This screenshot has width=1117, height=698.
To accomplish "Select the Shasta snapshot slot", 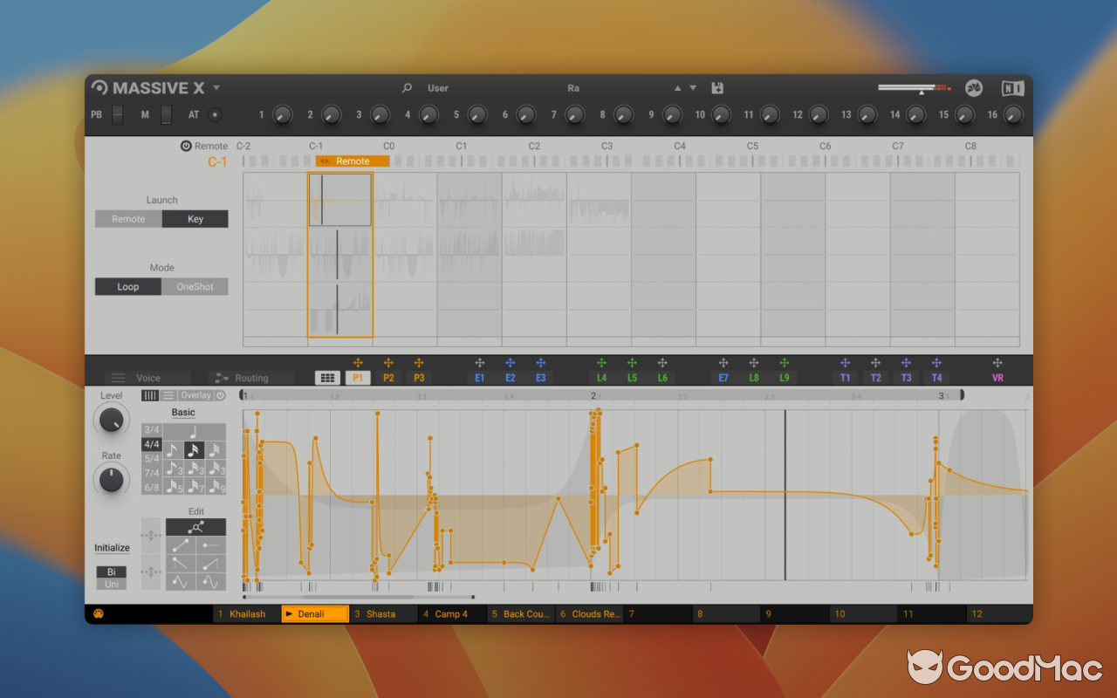I will [382, 613].
